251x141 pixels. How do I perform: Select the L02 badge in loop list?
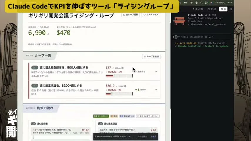[x=35, y=85]
